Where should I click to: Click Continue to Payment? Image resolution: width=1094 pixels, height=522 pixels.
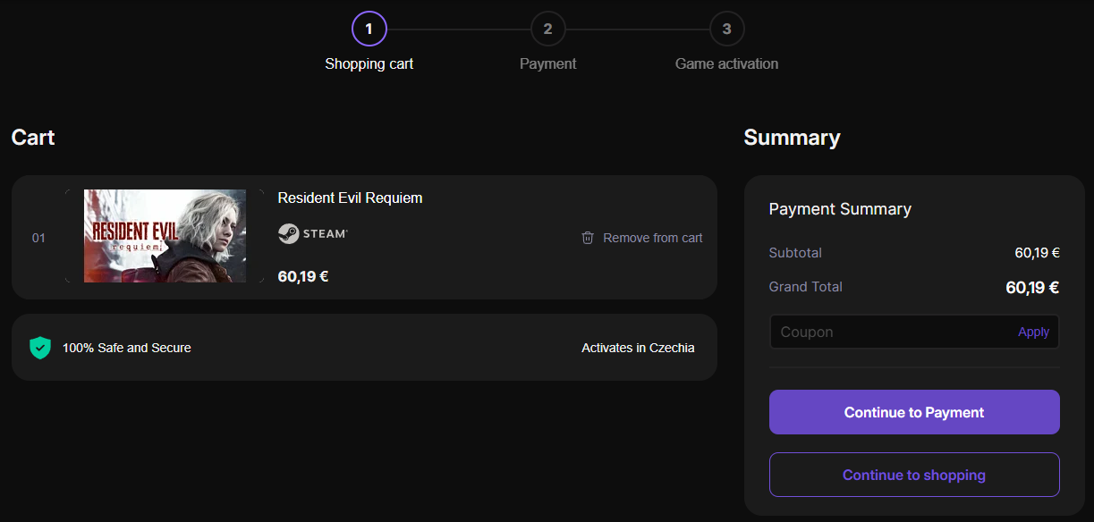pyautogui.click(x=913, y=412)
